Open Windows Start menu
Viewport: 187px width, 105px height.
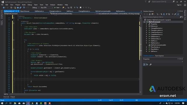pyautogui.click(x=2, y=103)
